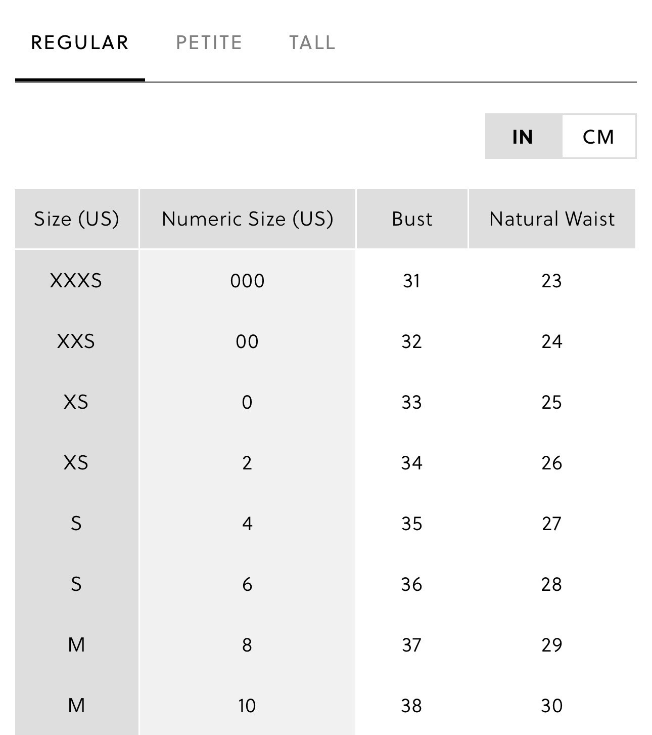Image resolution: width=652 pixels, height=735 pixels.
Task: Select the XXXS size row label
Action: pyautogui.click(x=76, y=281)
